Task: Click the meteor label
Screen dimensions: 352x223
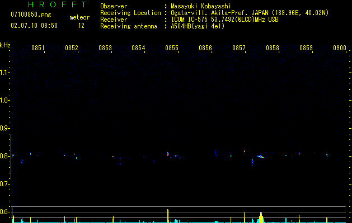Action: click(x=79, y=17)
